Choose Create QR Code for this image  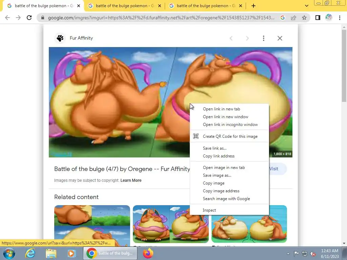tap(229, 136)
